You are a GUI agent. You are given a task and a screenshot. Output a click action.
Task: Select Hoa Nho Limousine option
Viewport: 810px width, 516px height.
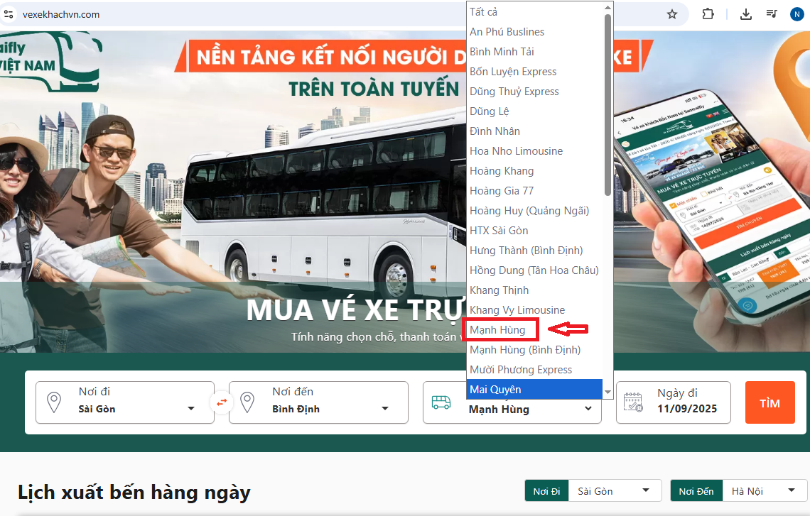pyautogui.click(x=516, y=151)
